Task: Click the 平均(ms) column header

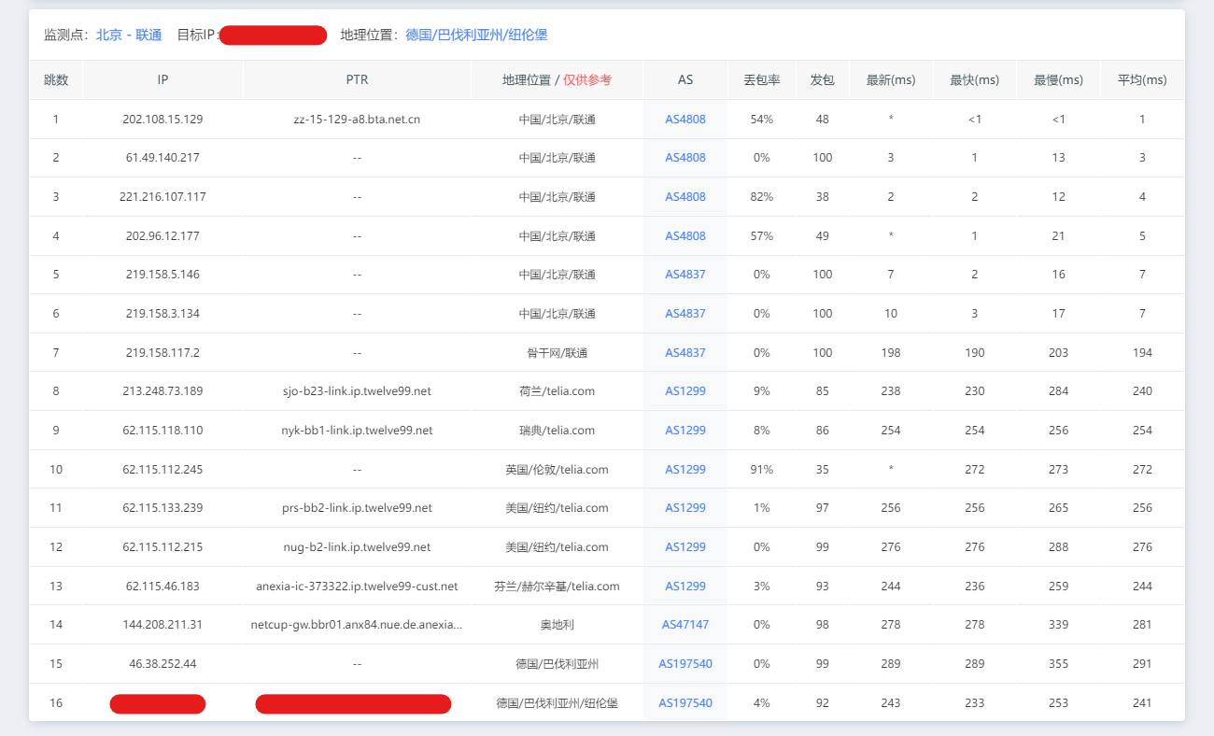Action: (x=1142, y=80)
